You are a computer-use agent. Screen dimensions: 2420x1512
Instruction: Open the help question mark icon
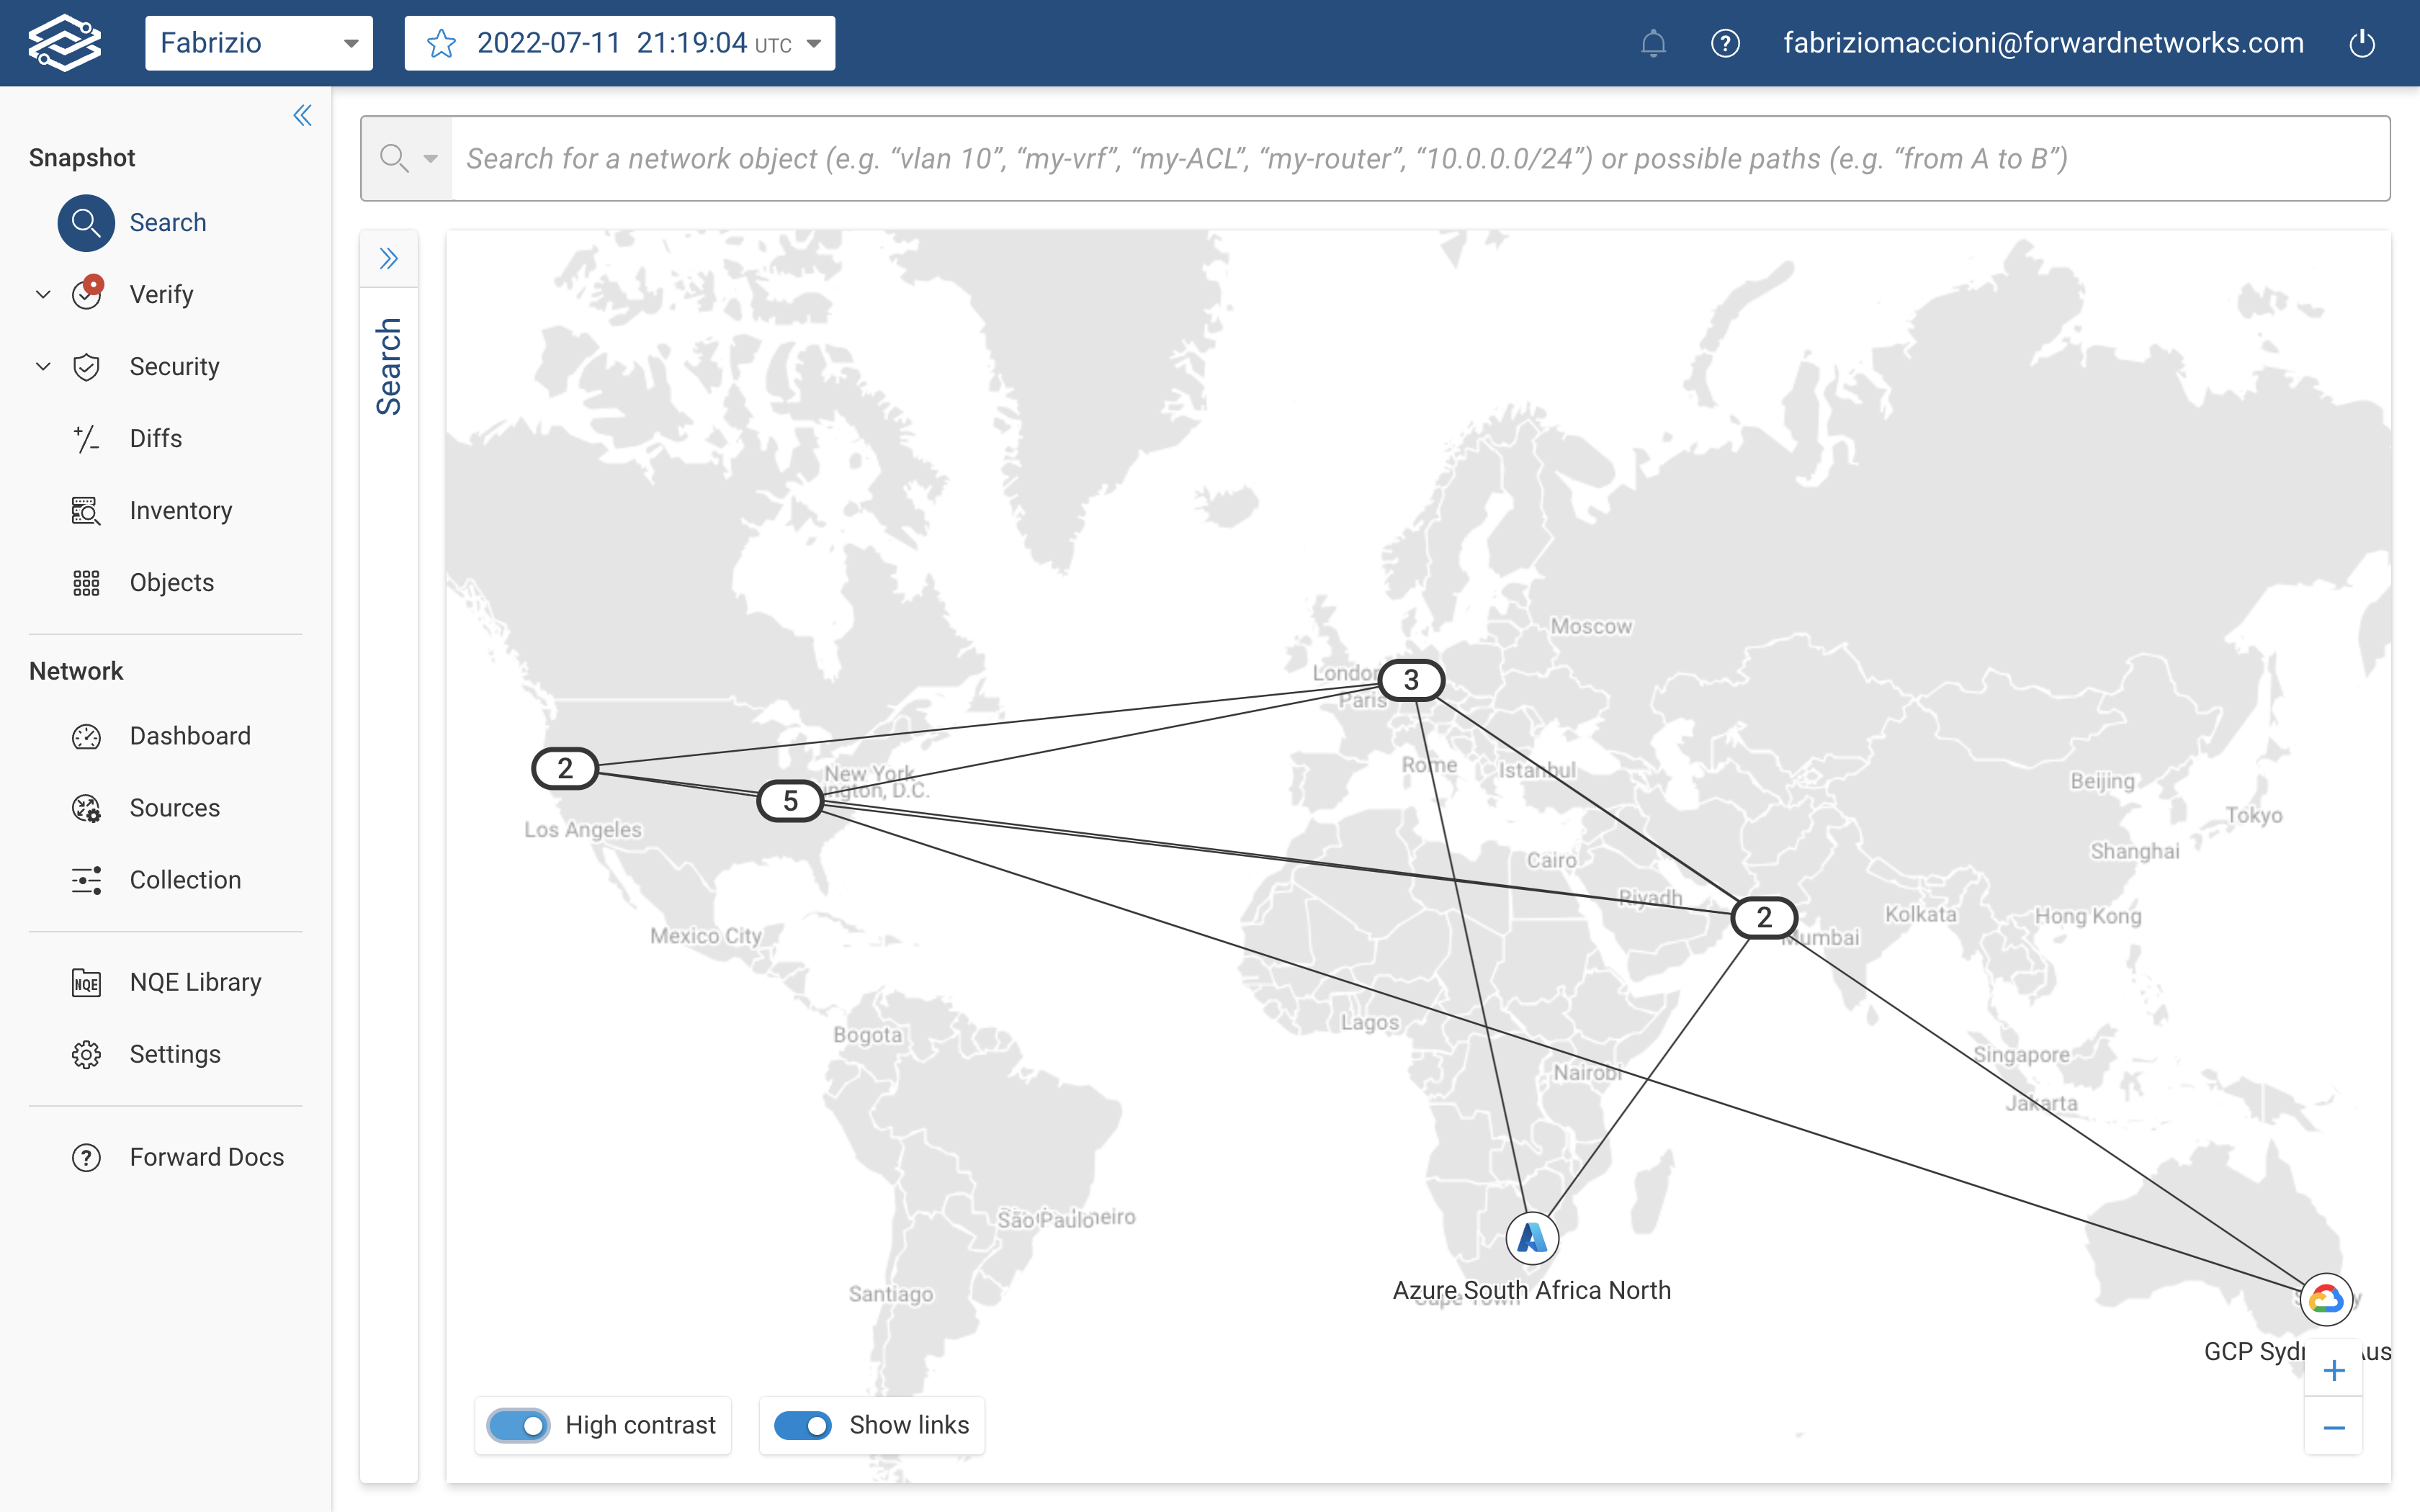pyautogui.click(x=1725, y=43)
